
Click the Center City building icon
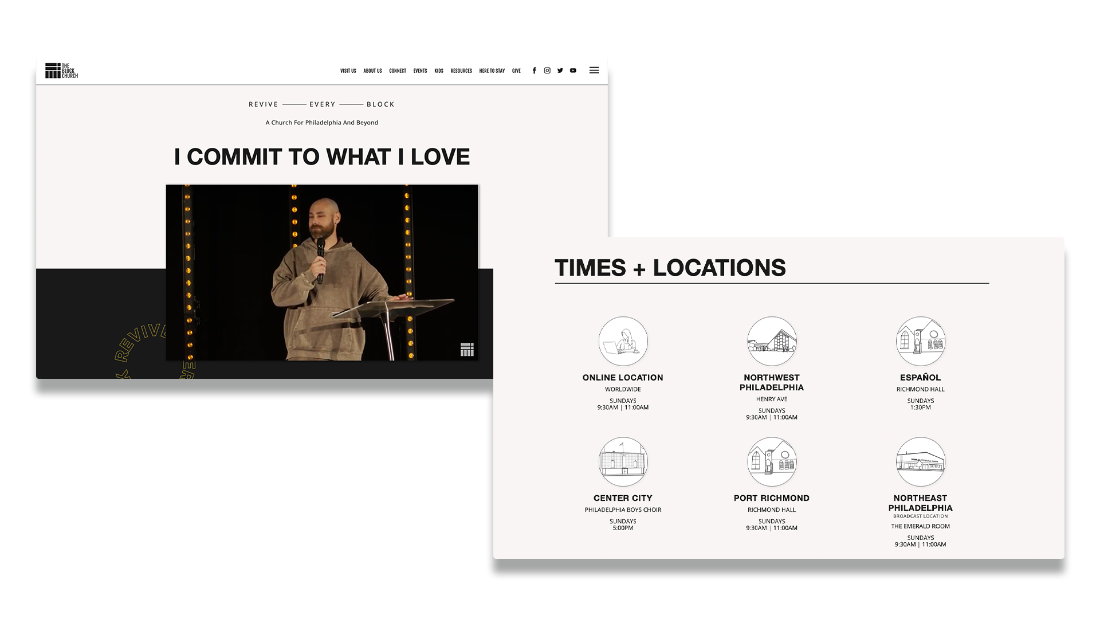click(623, 461)
